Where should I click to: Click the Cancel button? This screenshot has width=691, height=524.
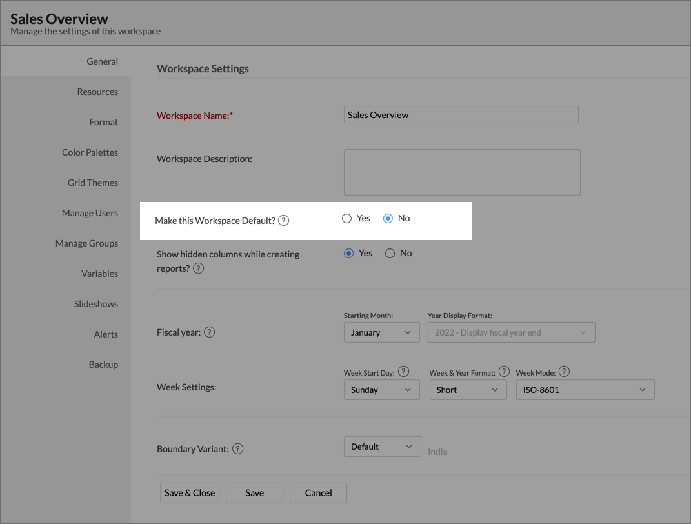(x=318, y=493)
